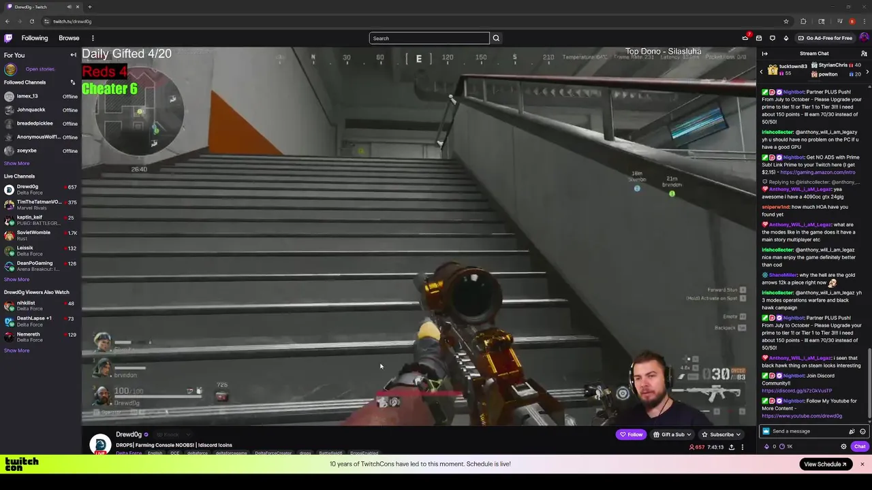Open Drewd0g channel avatar below the video
The height and width of the screenshot is (490, 872).
(100, 444)
